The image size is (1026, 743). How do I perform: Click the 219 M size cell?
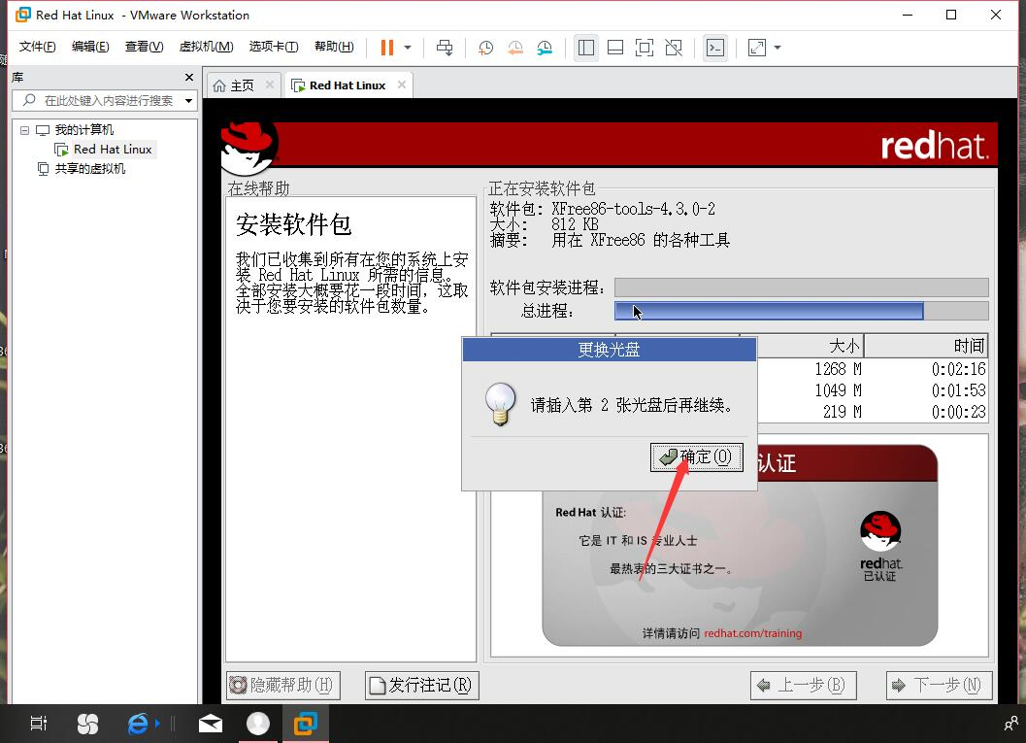tap(843, 412)
